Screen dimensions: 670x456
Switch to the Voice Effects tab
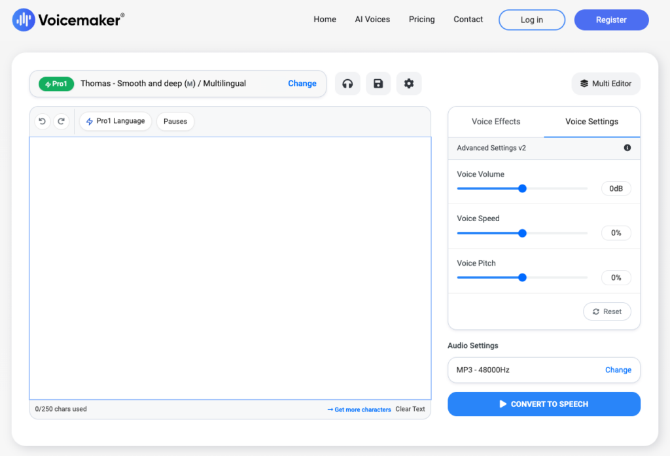tap(496, 122)
